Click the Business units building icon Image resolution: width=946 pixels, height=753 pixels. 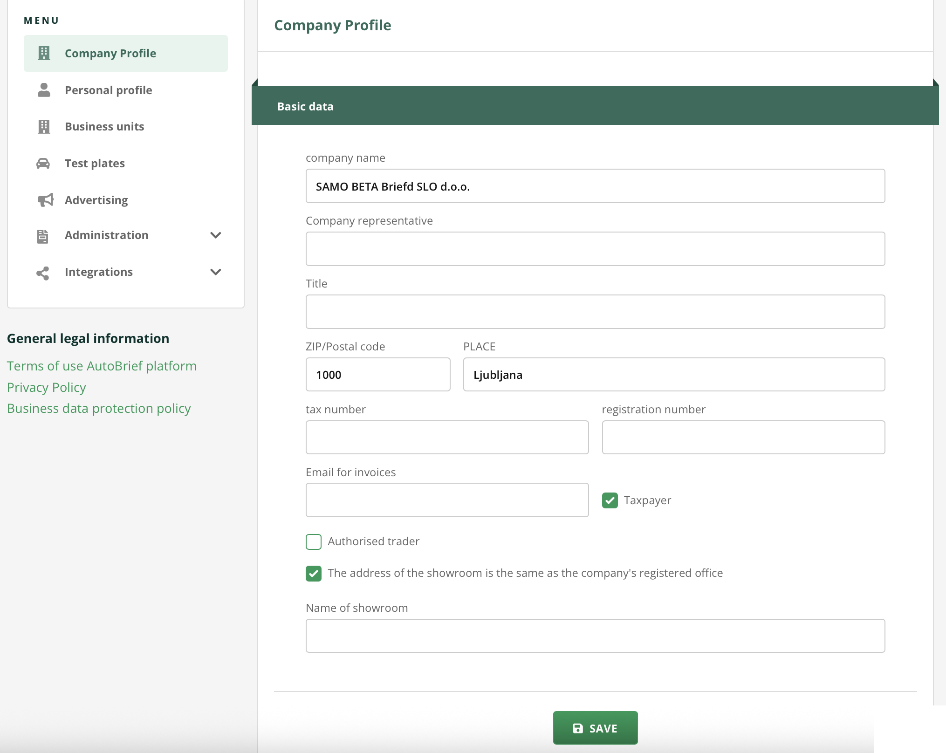[44, 126]
